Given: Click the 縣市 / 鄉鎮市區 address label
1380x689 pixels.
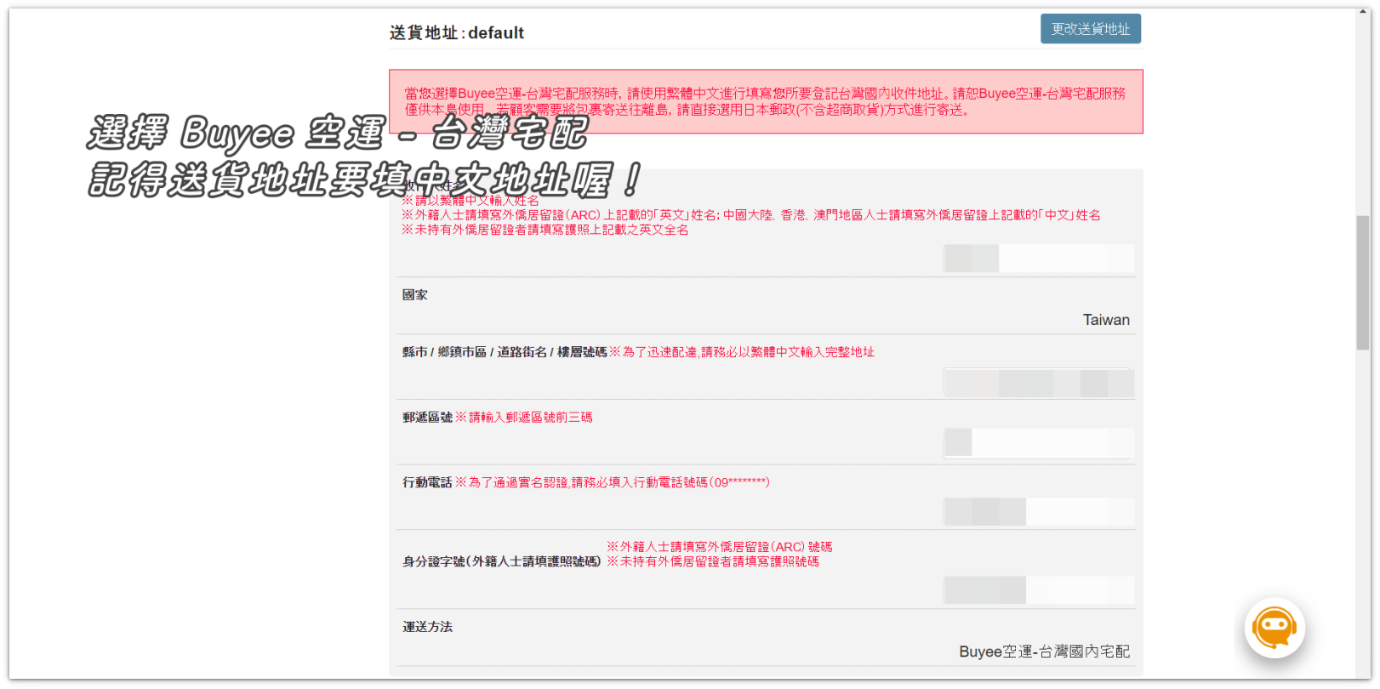Looking at the screenshot, I should coord(505,352).
